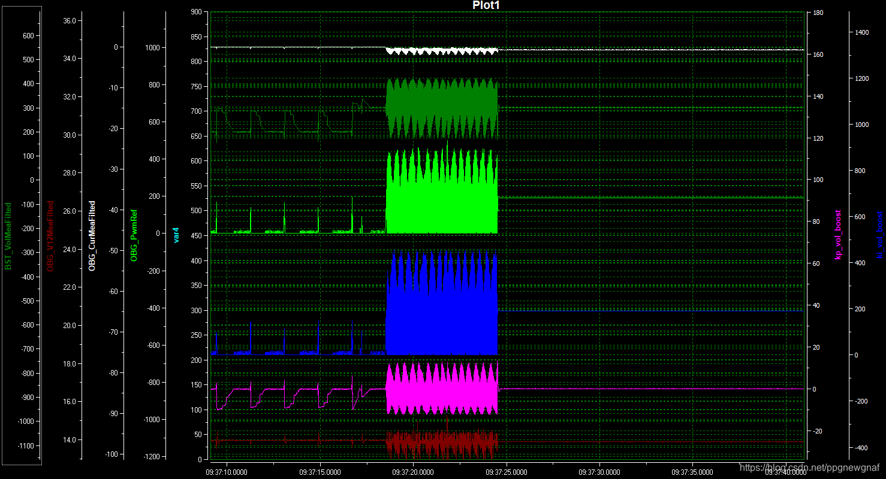
Task: Click the 1400 tick on ki_vol_boost axis
Action: pos(861,33)
